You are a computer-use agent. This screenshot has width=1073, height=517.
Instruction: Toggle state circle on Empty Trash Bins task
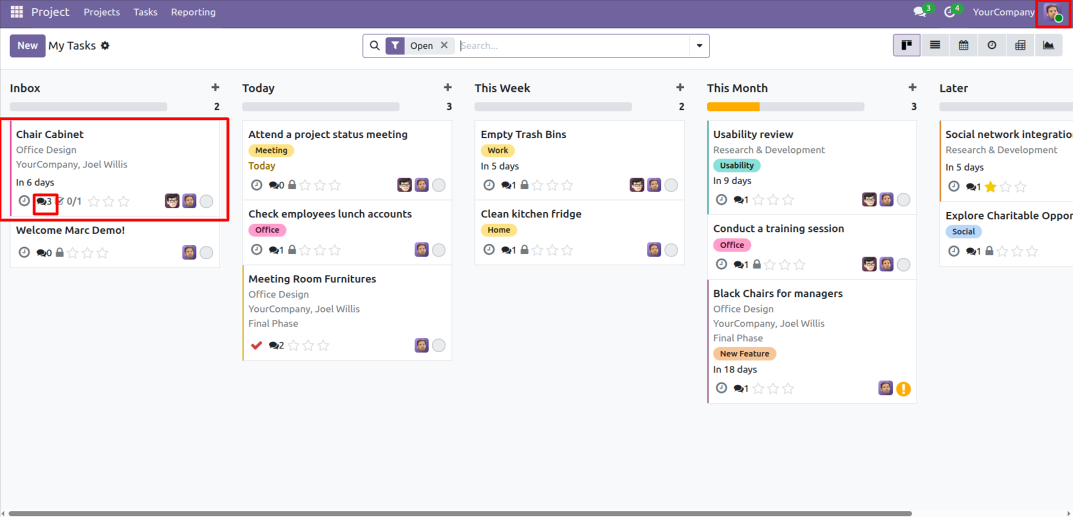[671, 185]
